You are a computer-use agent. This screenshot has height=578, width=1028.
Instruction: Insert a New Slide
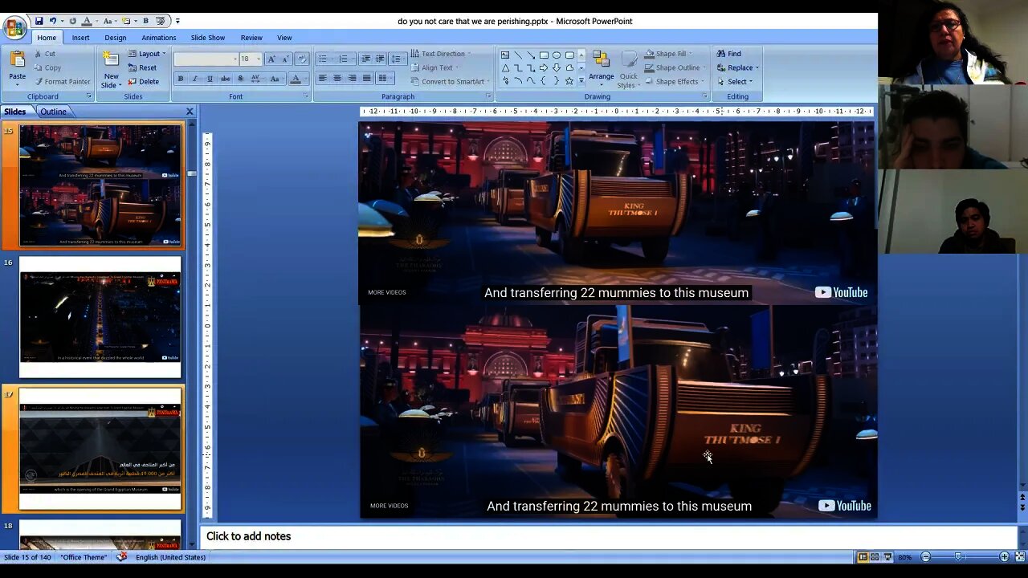click(x=111, y=69)
